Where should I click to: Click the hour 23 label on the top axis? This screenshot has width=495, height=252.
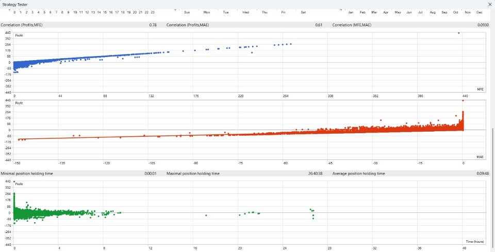153,12
